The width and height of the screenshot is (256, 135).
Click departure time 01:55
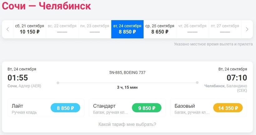pyautogui.click(x=18, y=78)
